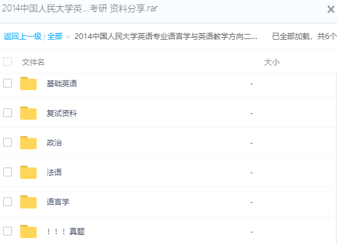This screenshot has height=245, width=337.
Task: Open the 语言学 folder icon
Action: coord(28,202)
